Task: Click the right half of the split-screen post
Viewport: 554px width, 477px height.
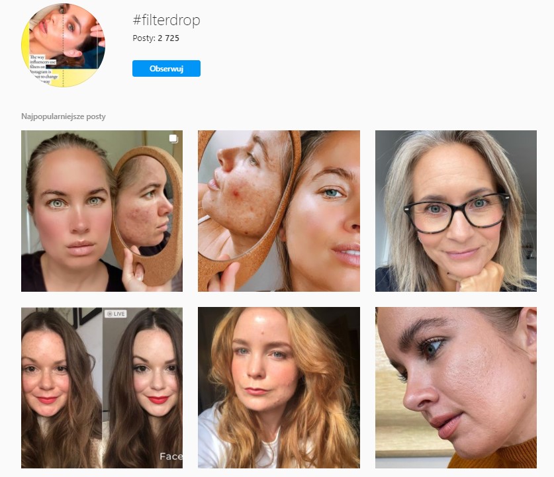Action: coord(142,388)
